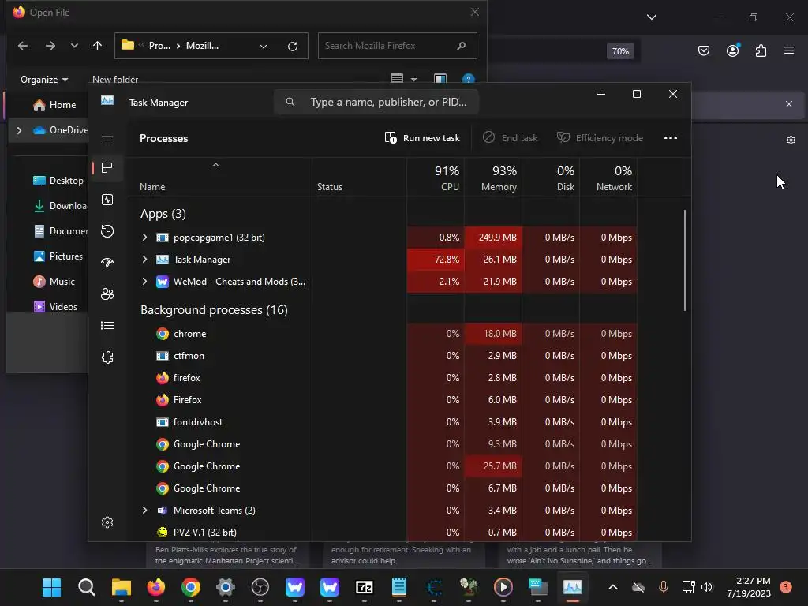The width and height of the screenshot is (808, 606).
Task: Open Details page in Task Manager sidebar
Action: (107, 325)
